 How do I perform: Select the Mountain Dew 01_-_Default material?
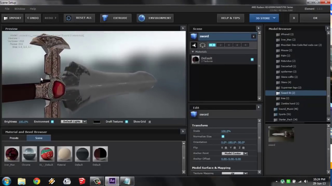pos(47,154)
